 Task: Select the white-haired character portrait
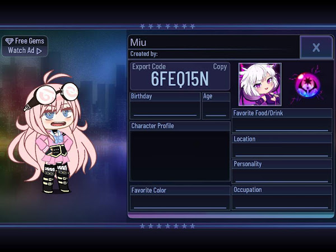[x=260, y=85]
